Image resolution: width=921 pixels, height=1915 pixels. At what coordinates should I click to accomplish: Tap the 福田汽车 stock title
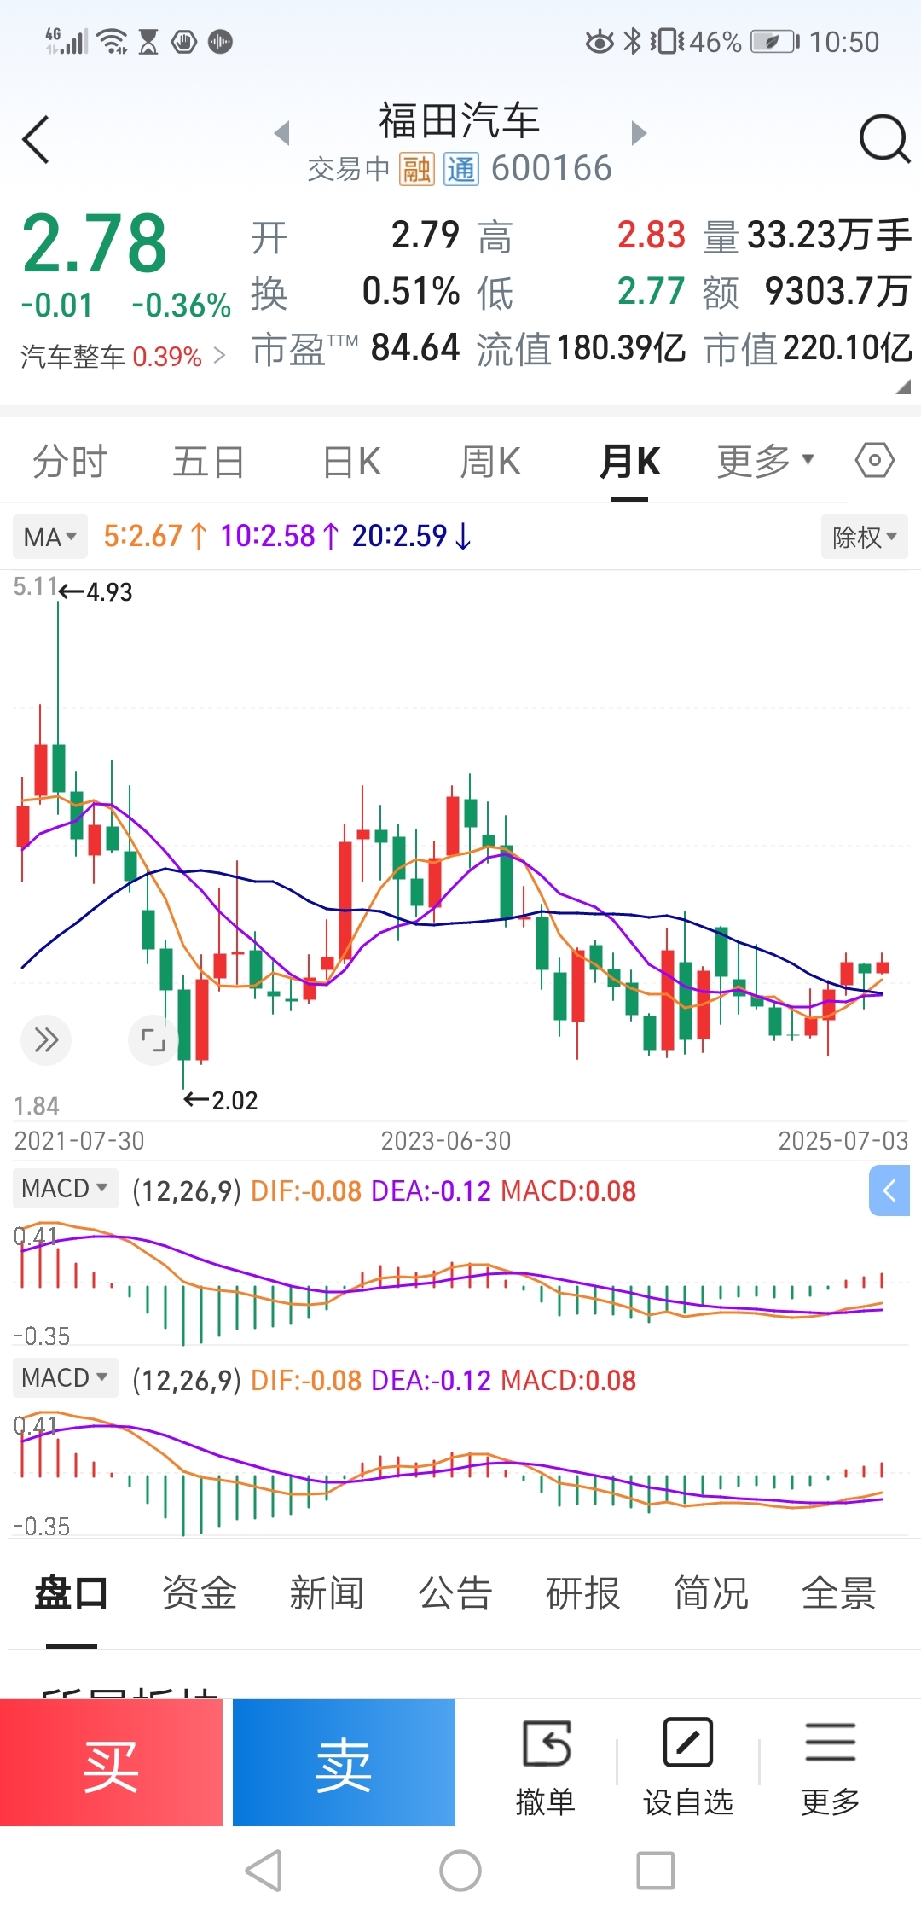(460, 120)
